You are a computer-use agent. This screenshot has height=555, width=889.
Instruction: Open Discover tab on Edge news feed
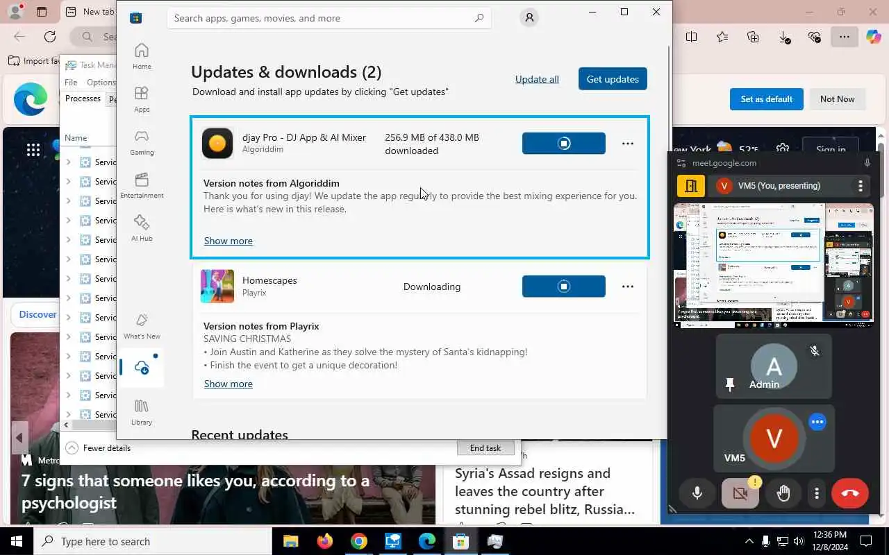(36, 314)
